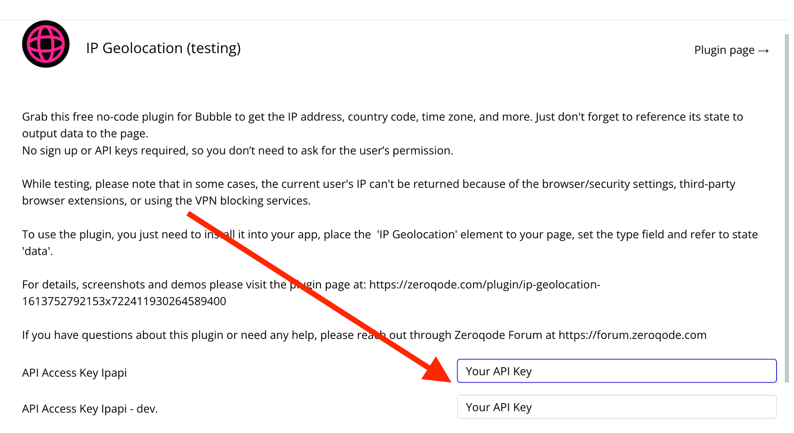This screenshot has height=433, width=794.
Task: Open the Plugin page link
Action: coord(732,50)
